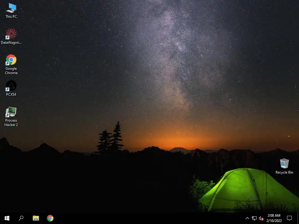Viewport: 299px width, 224px height.
Task: Select the Process Hacker 2 desktop shortcut
Action: tap(11, 117)
